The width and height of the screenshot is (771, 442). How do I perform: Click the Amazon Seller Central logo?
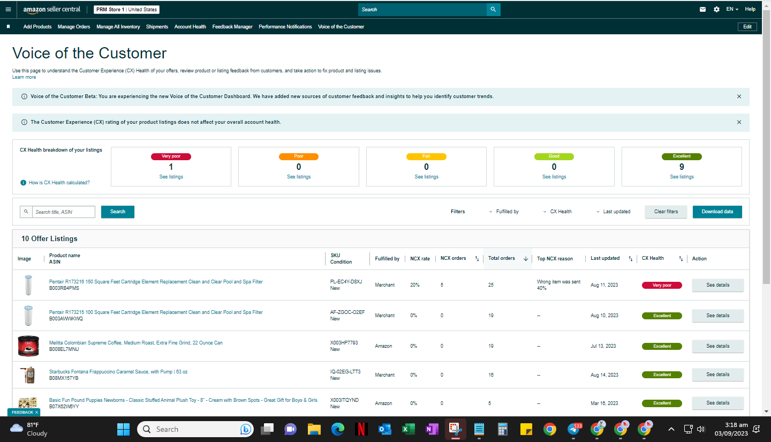[51, 10]
